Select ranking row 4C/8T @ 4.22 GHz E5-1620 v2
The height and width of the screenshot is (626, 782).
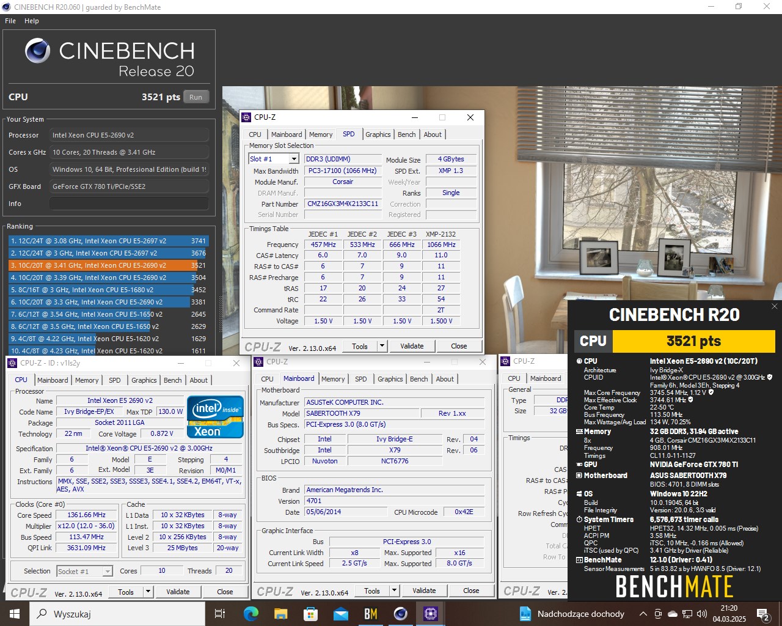pyautogui.click(x=108, y=339)
